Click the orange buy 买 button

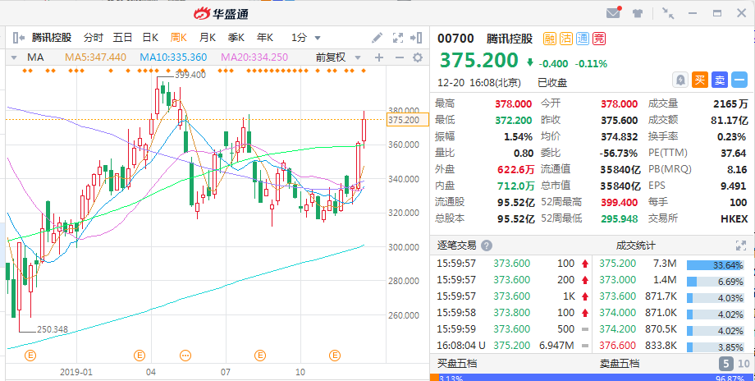(700, 80)
